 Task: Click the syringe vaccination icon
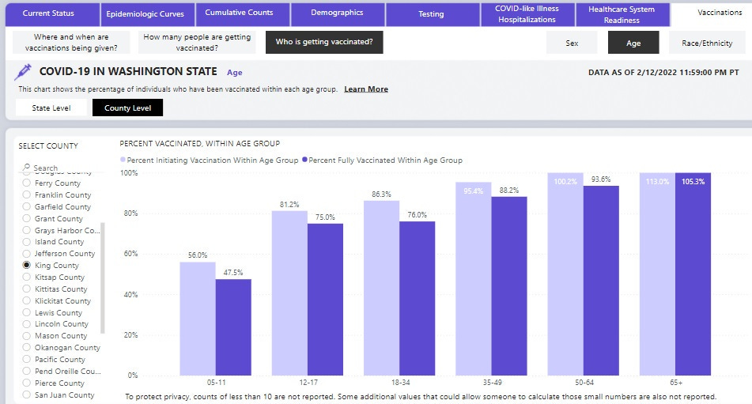pos(23,72)
